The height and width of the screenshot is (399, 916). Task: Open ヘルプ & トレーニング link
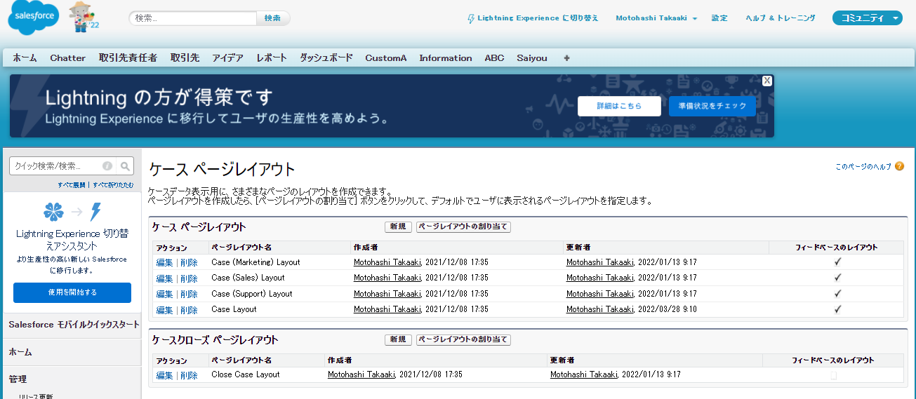[x=781, y=18]
